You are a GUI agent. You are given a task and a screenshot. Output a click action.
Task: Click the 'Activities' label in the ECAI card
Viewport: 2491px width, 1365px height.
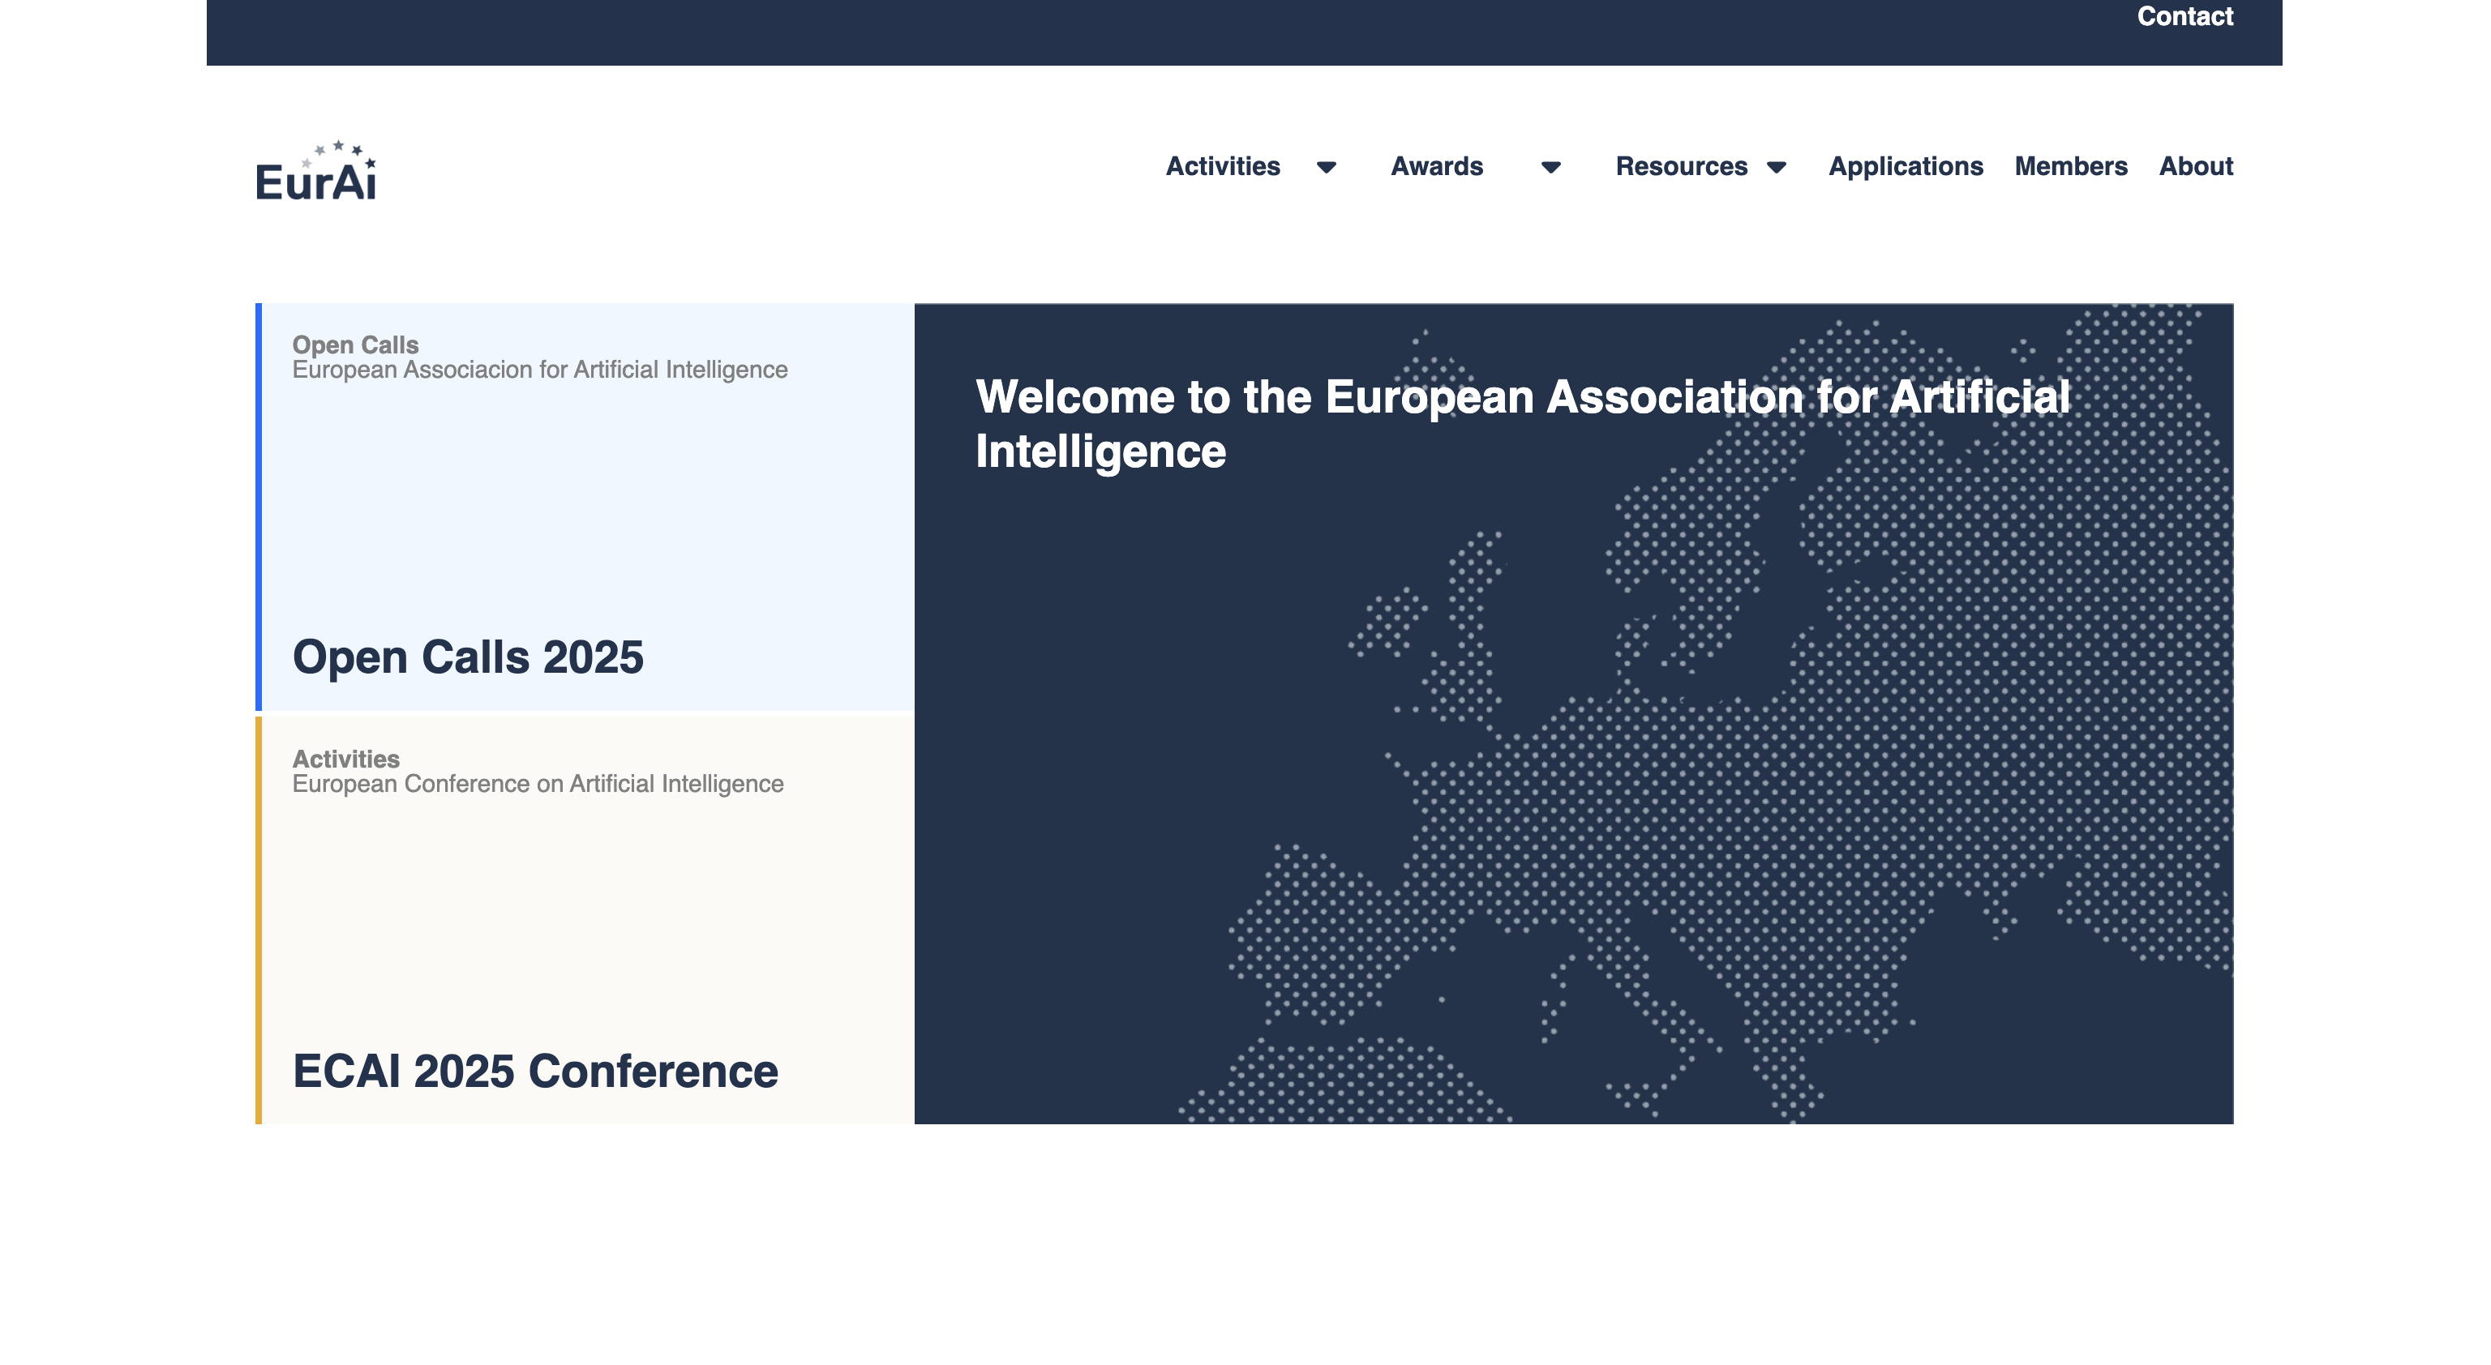coord(345,759)
